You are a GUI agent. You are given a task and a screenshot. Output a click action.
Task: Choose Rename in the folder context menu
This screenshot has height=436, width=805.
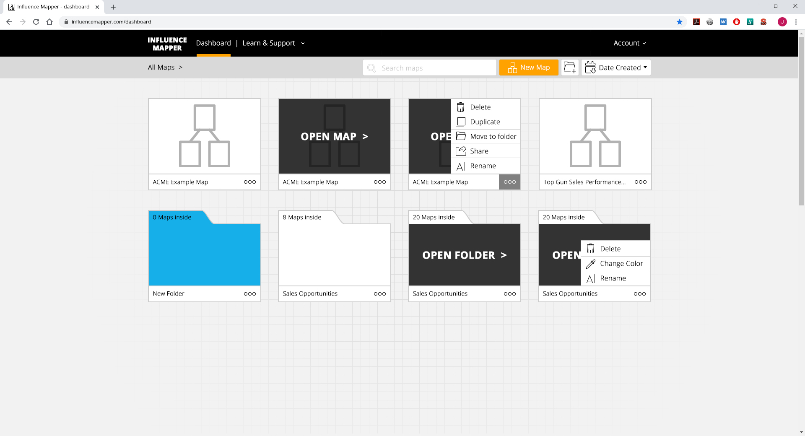(615, 278)
